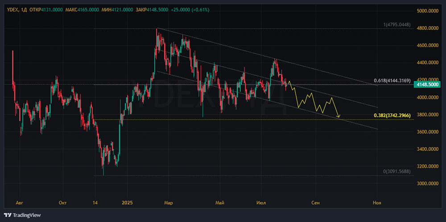Select the 1(4795.0448) Fibonacci level label

(397, 25)
